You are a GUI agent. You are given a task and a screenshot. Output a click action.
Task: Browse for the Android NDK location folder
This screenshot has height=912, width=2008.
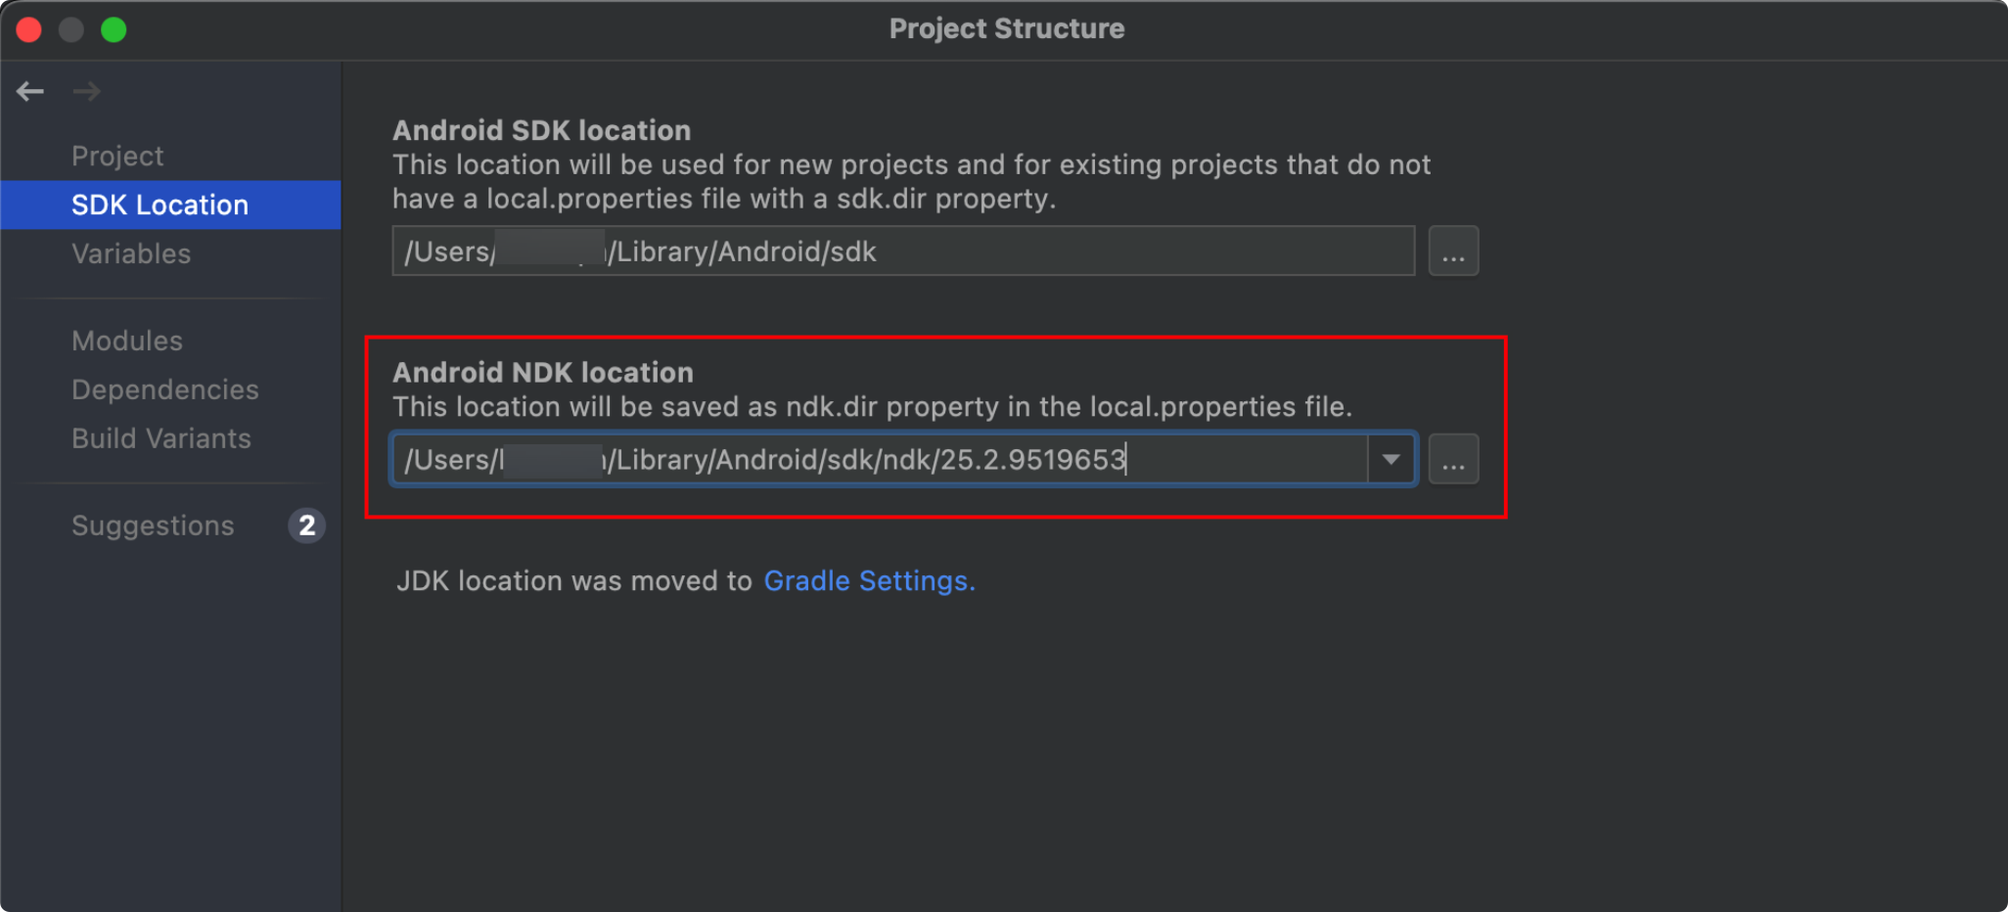pos(1453,459)
